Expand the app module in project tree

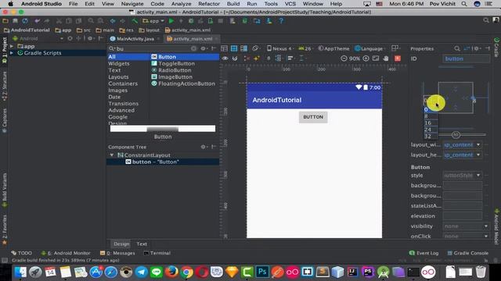12,46
